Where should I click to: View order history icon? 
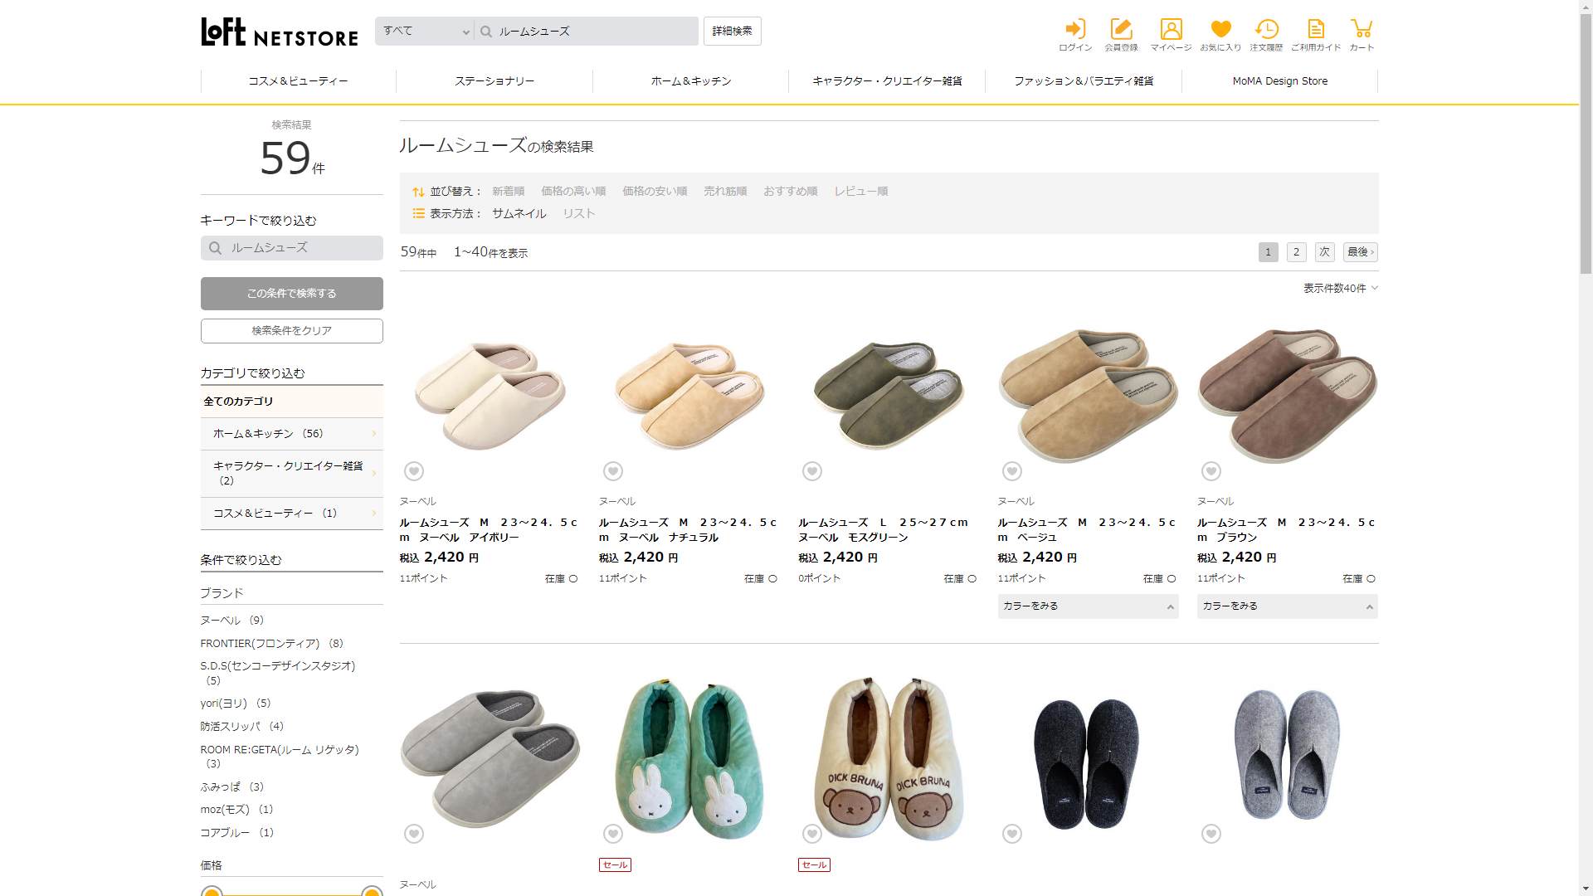pos(1266,30)
